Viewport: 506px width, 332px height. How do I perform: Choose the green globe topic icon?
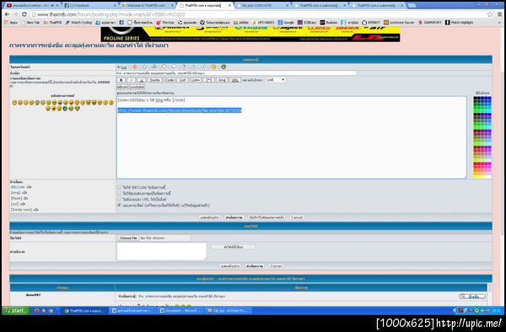pos(223,67)
